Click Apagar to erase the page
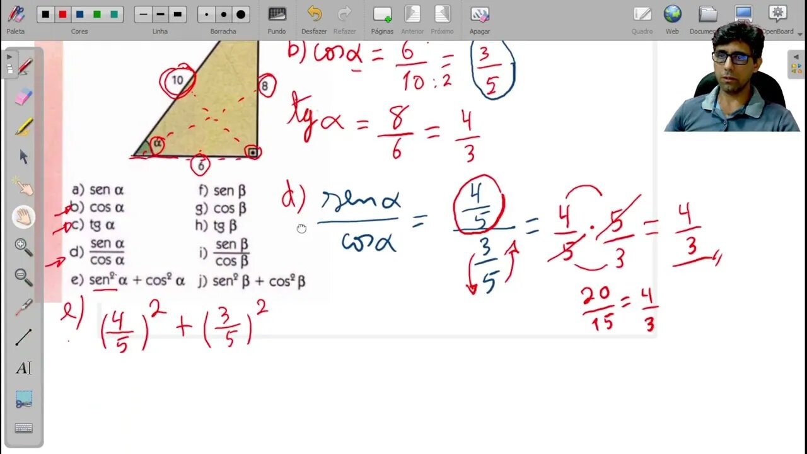This screenshot has height=454, width=807. [x=479, y=19]
